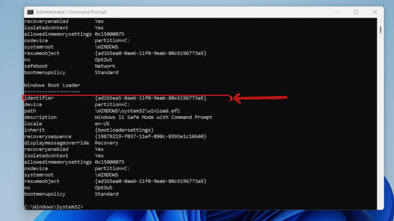Click 'Standard' value on the last output line
This screenshot has width=394, height=221.
[106, 194]
